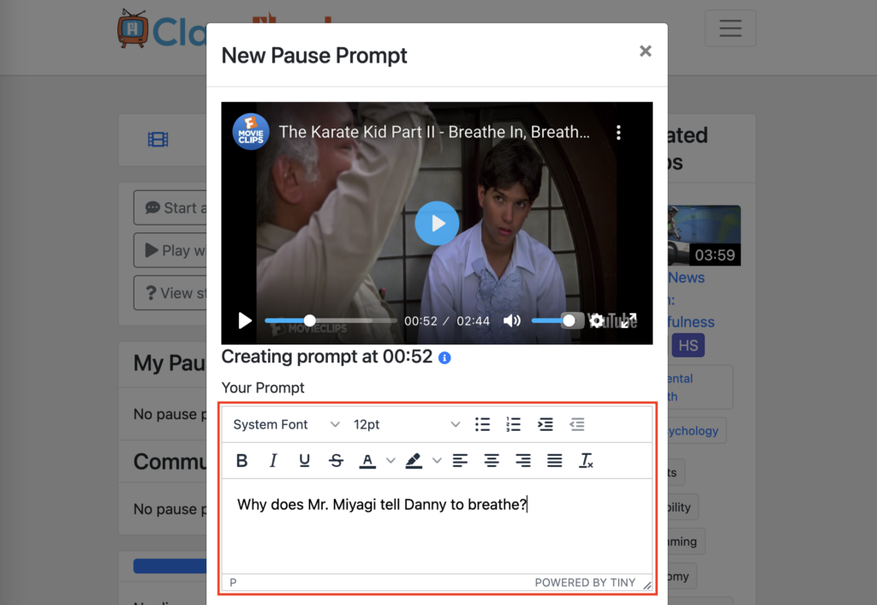Apply highlight background color
877x605 pixels.
(x=414, y=461)
